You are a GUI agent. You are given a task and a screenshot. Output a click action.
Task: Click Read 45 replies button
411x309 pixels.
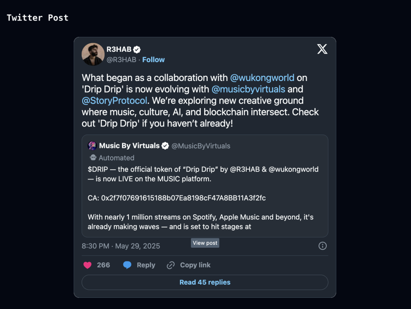[205, 282]
